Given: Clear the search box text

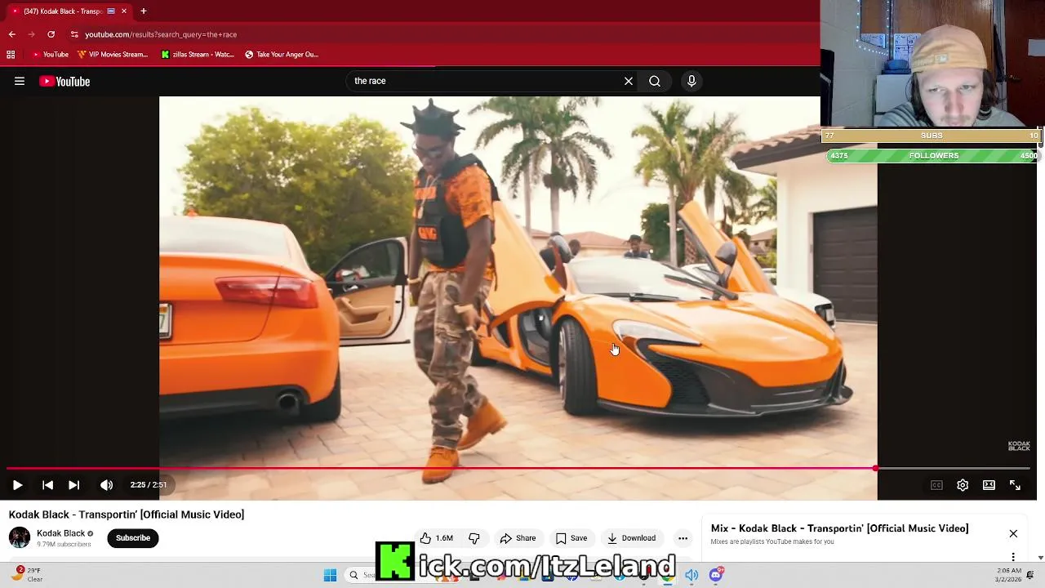Looking at the screenshot, I should [x=629, y=81].
